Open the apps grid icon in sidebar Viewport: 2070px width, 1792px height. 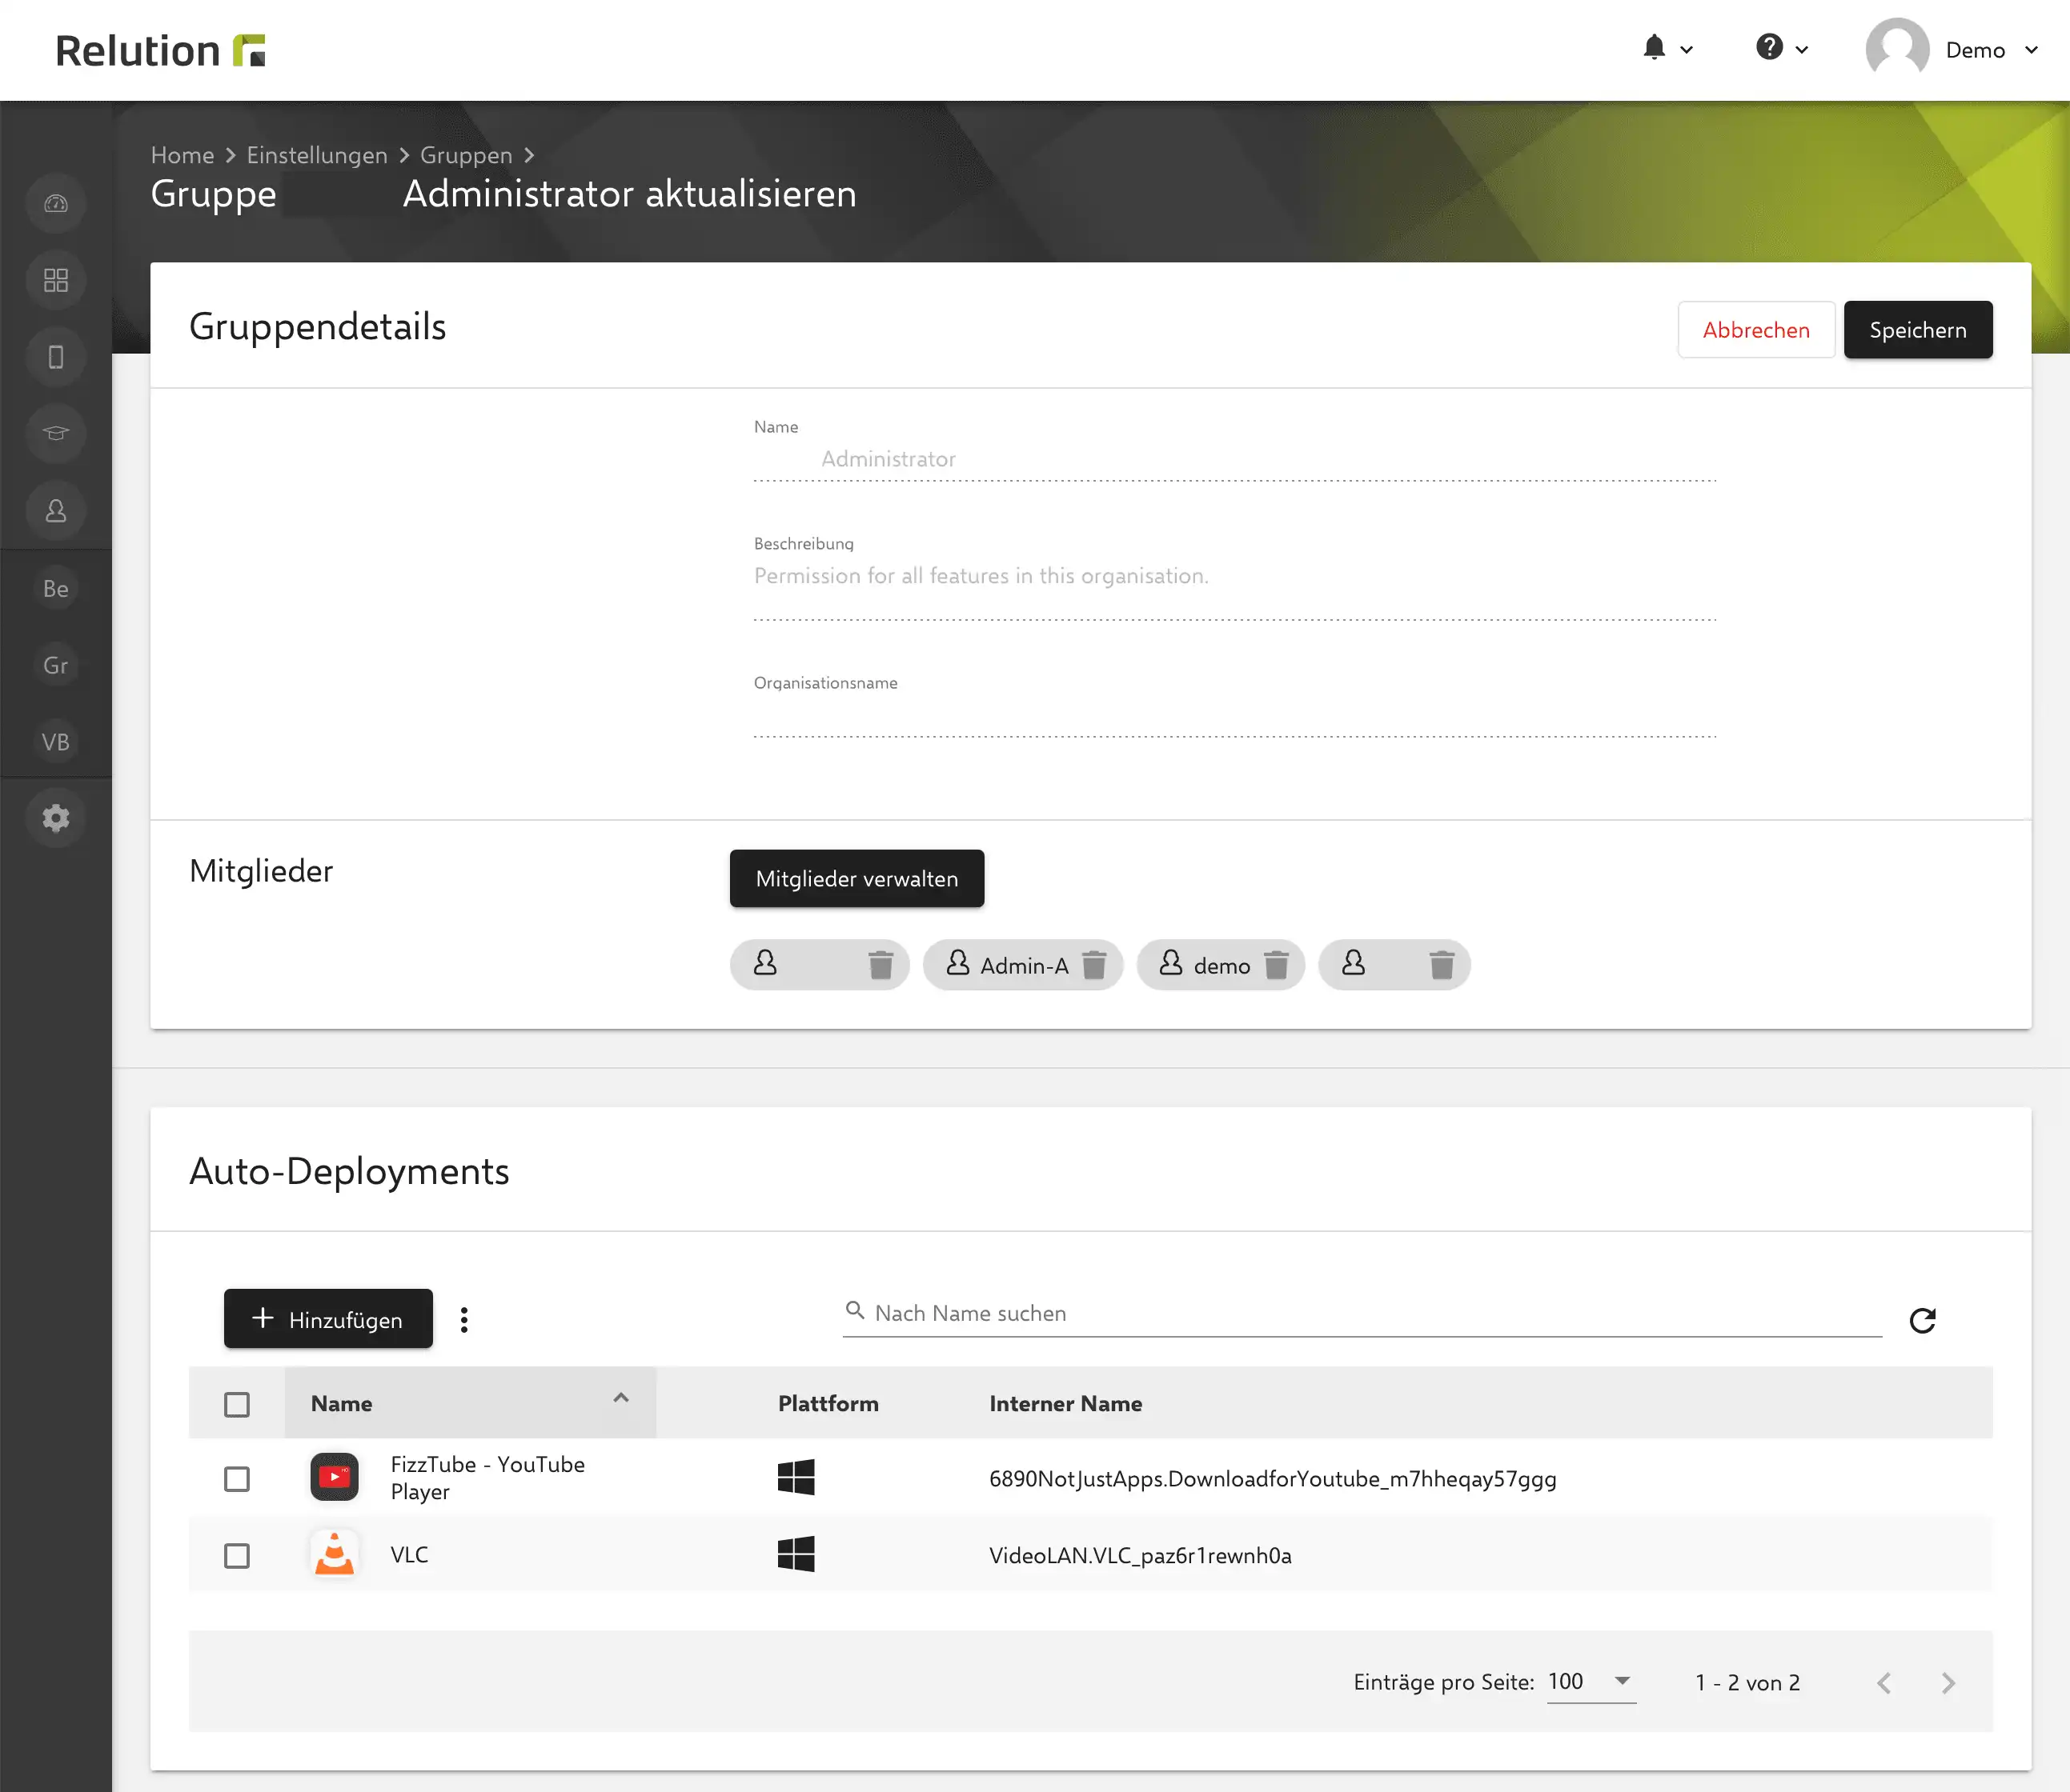coord(56,280)
